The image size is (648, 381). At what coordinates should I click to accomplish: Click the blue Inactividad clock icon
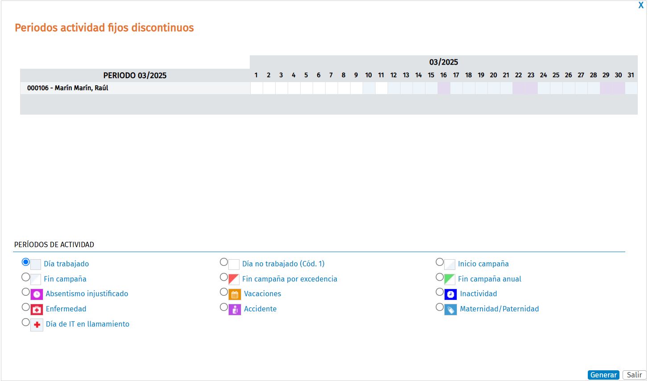(x=450, y=294)
